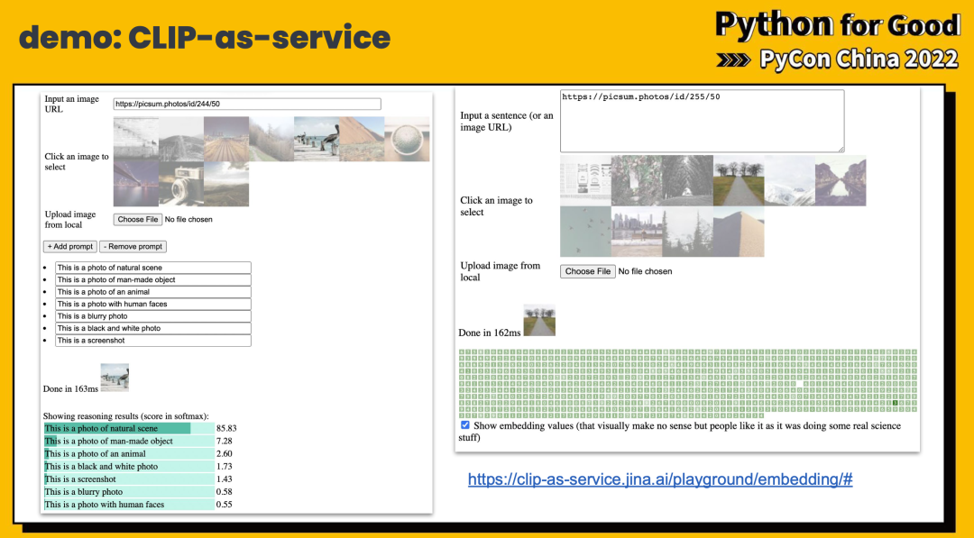Click the 'Done in 162ms' status text
Screen dimensions: 974x538
click(490, 333)
